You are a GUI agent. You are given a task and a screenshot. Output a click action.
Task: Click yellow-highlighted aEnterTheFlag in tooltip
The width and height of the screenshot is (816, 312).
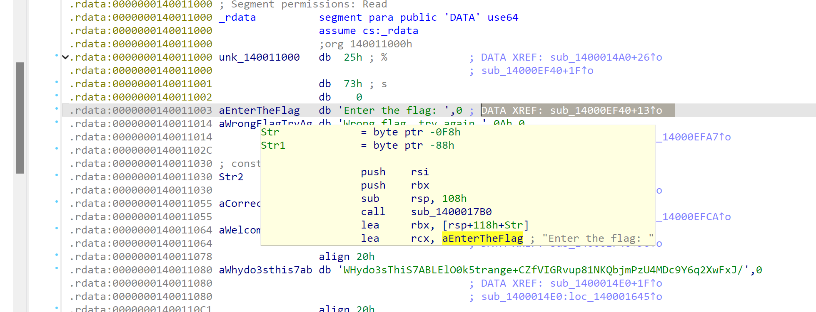coord(482,238)
